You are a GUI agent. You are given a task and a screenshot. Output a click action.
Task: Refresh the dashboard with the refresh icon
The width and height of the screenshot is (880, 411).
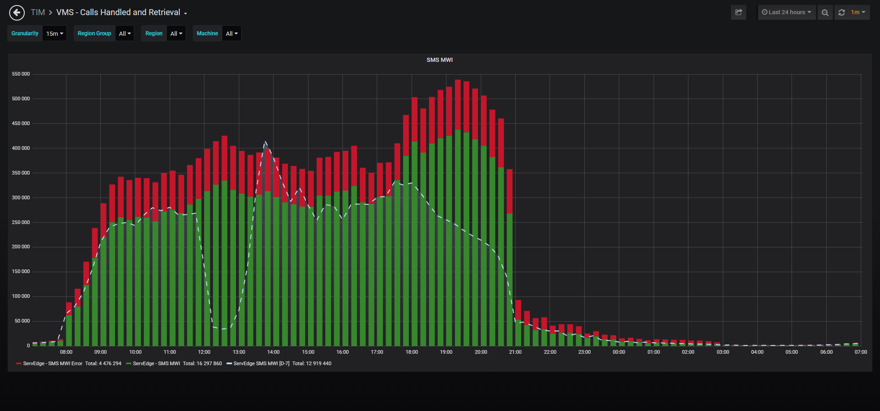pos(841,12)
